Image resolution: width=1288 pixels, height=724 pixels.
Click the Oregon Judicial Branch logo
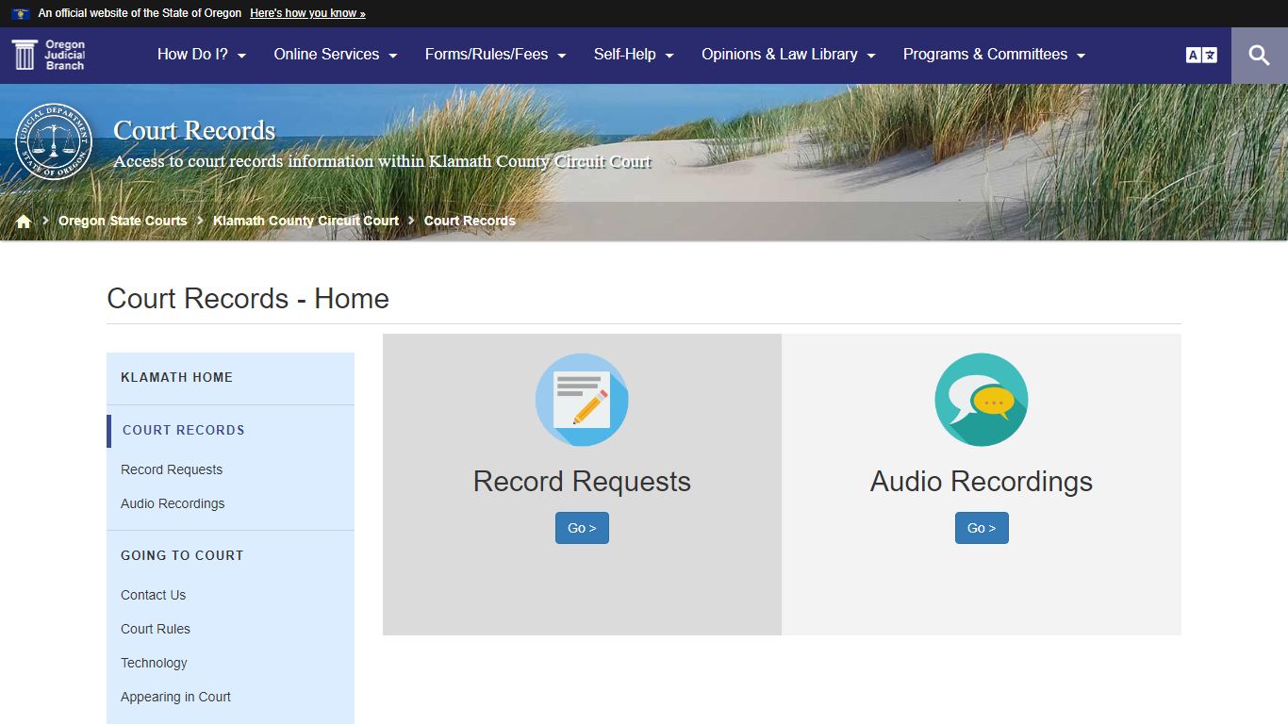tap(49, 55)
